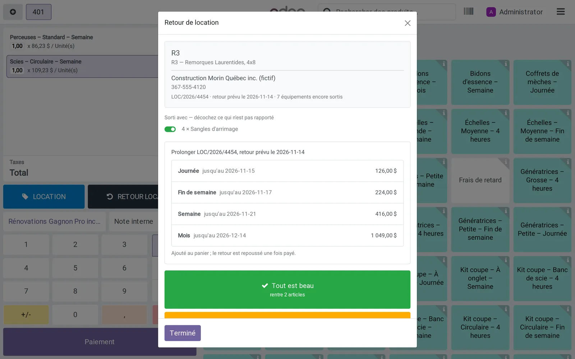Select product Échelles – Moyenne – 4 heures
The height and width of the screenshot is (359, 575).
480,131
